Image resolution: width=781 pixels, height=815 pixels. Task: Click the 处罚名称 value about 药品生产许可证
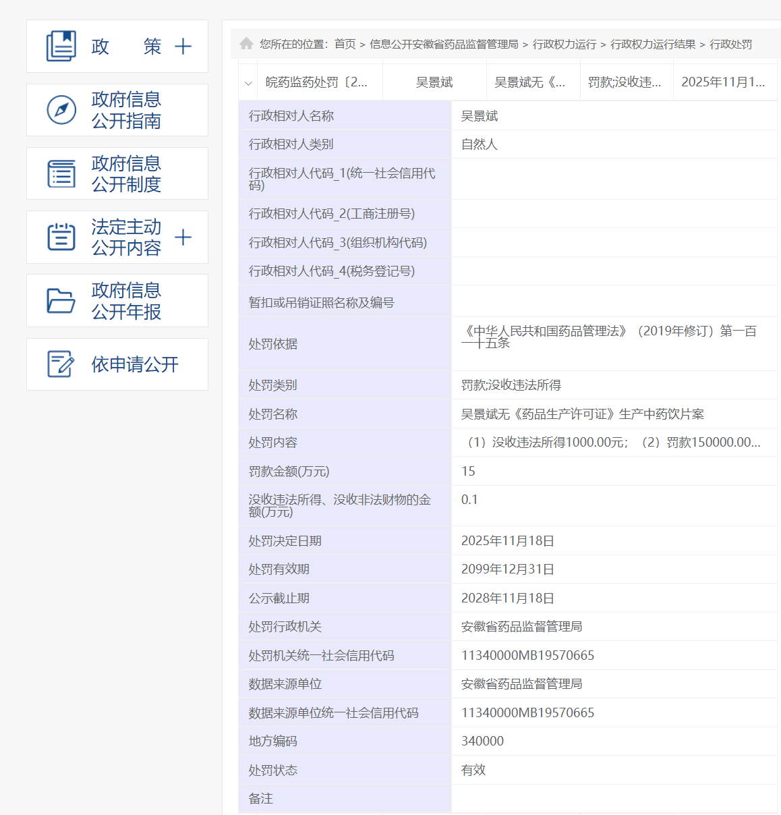[583, 414]
